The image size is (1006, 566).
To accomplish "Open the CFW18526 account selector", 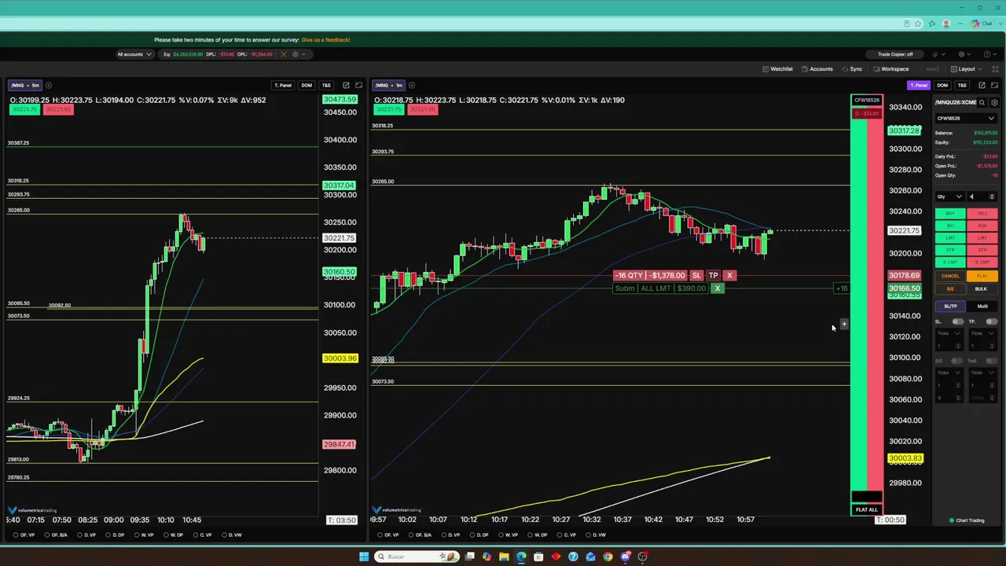I will 966,119.
